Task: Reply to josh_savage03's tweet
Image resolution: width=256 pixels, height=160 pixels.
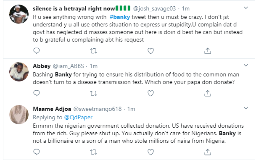Action: click(37, 51)
